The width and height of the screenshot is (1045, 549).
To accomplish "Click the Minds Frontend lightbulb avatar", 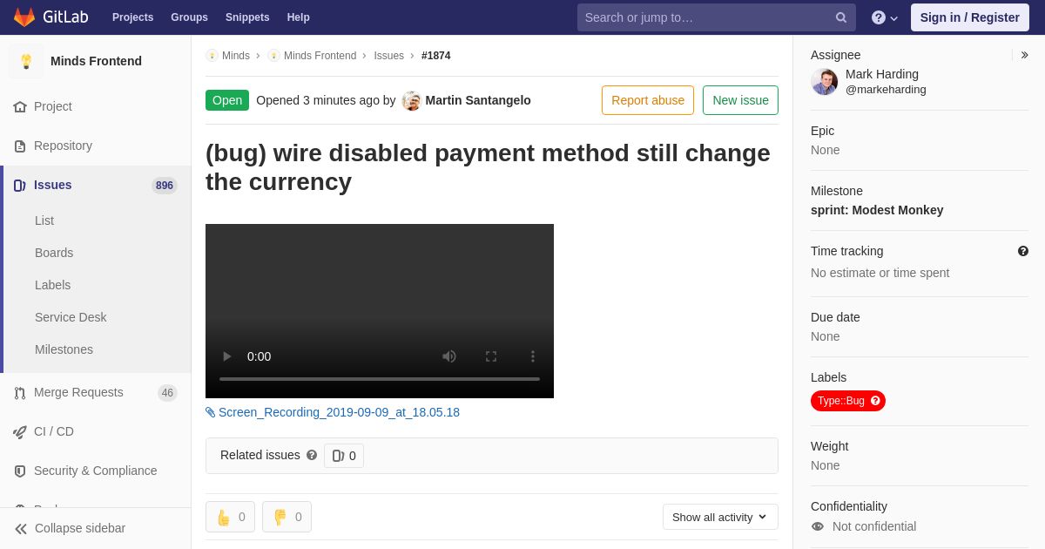I will [26, 61].
